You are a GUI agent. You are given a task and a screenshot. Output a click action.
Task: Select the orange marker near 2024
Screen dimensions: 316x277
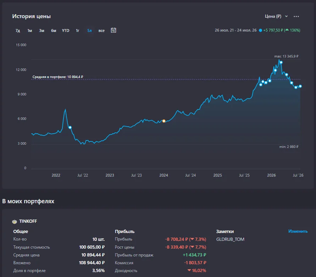click(x=164, y=121)
